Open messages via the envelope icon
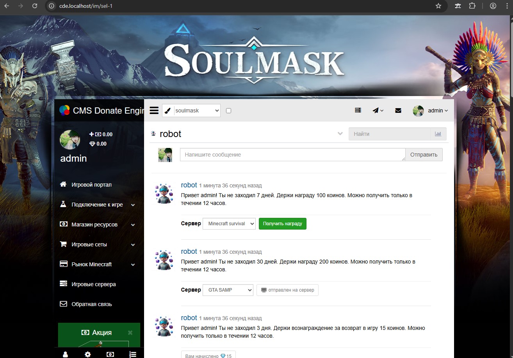This screenshot has height=358, width=513. (x=398, y=110)
